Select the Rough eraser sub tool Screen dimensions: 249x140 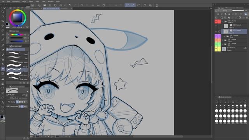17,65
